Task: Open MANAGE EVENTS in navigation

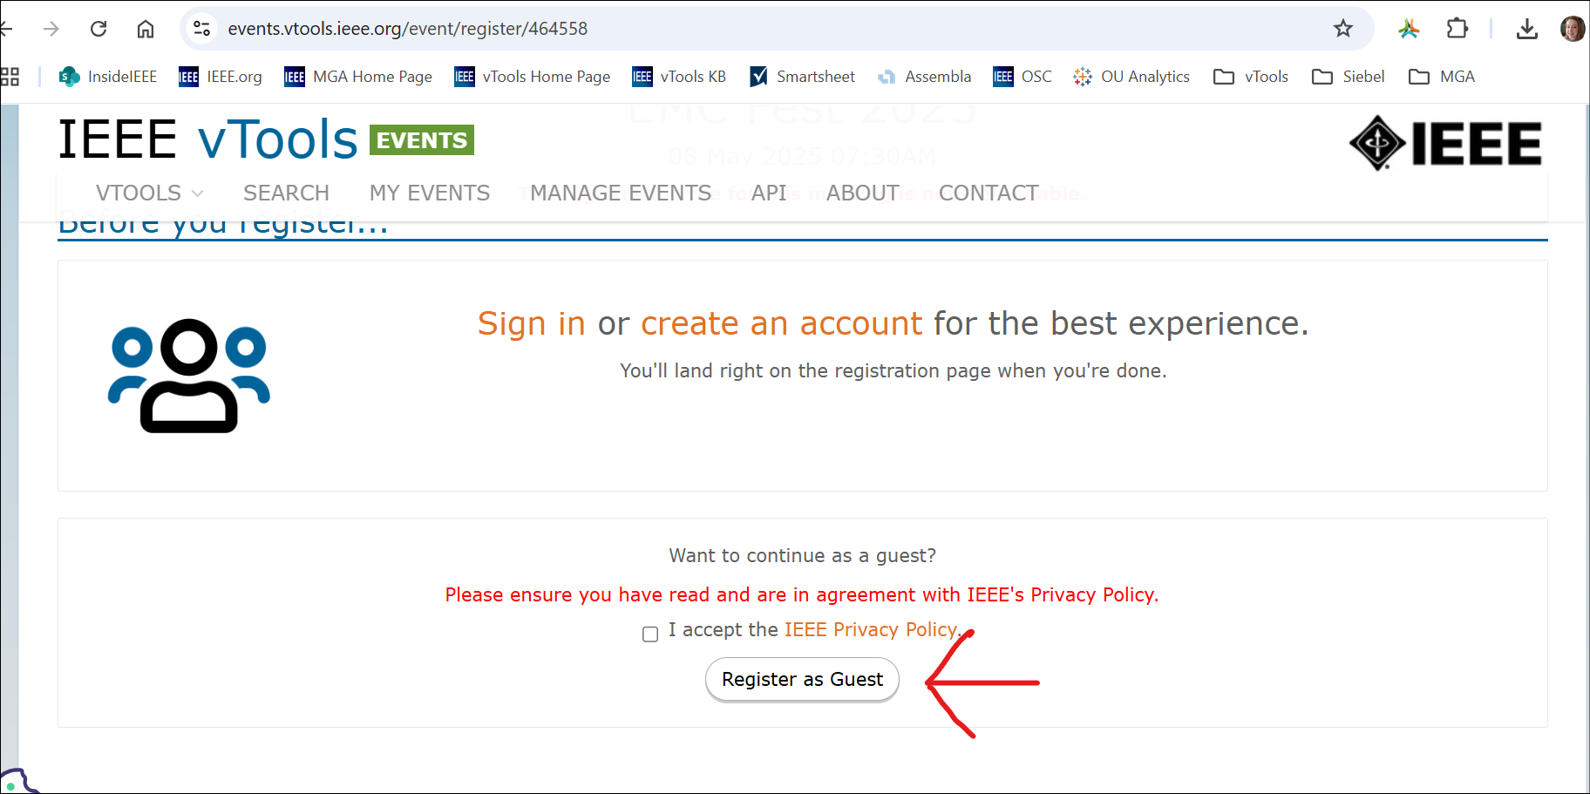Action: (621, 193)
